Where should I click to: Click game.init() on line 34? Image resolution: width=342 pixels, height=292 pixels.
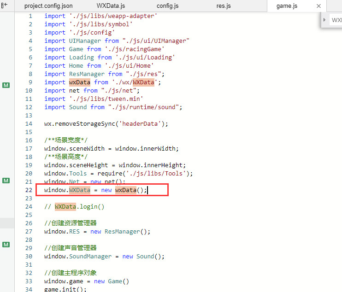point(65,289)
